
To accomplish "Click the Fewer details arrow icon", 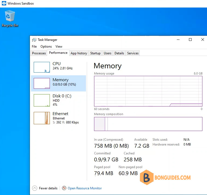I will (x=34, y=188).
